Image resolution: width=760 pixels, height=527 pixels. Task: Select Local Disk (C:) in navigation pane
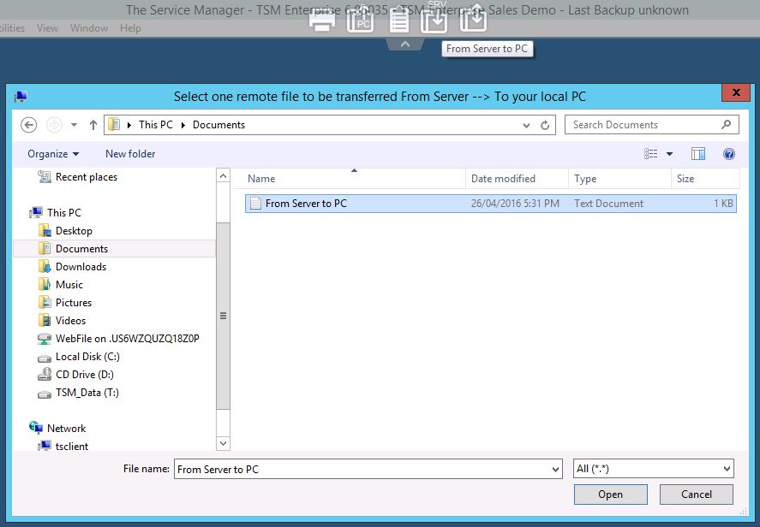(87, 357)
